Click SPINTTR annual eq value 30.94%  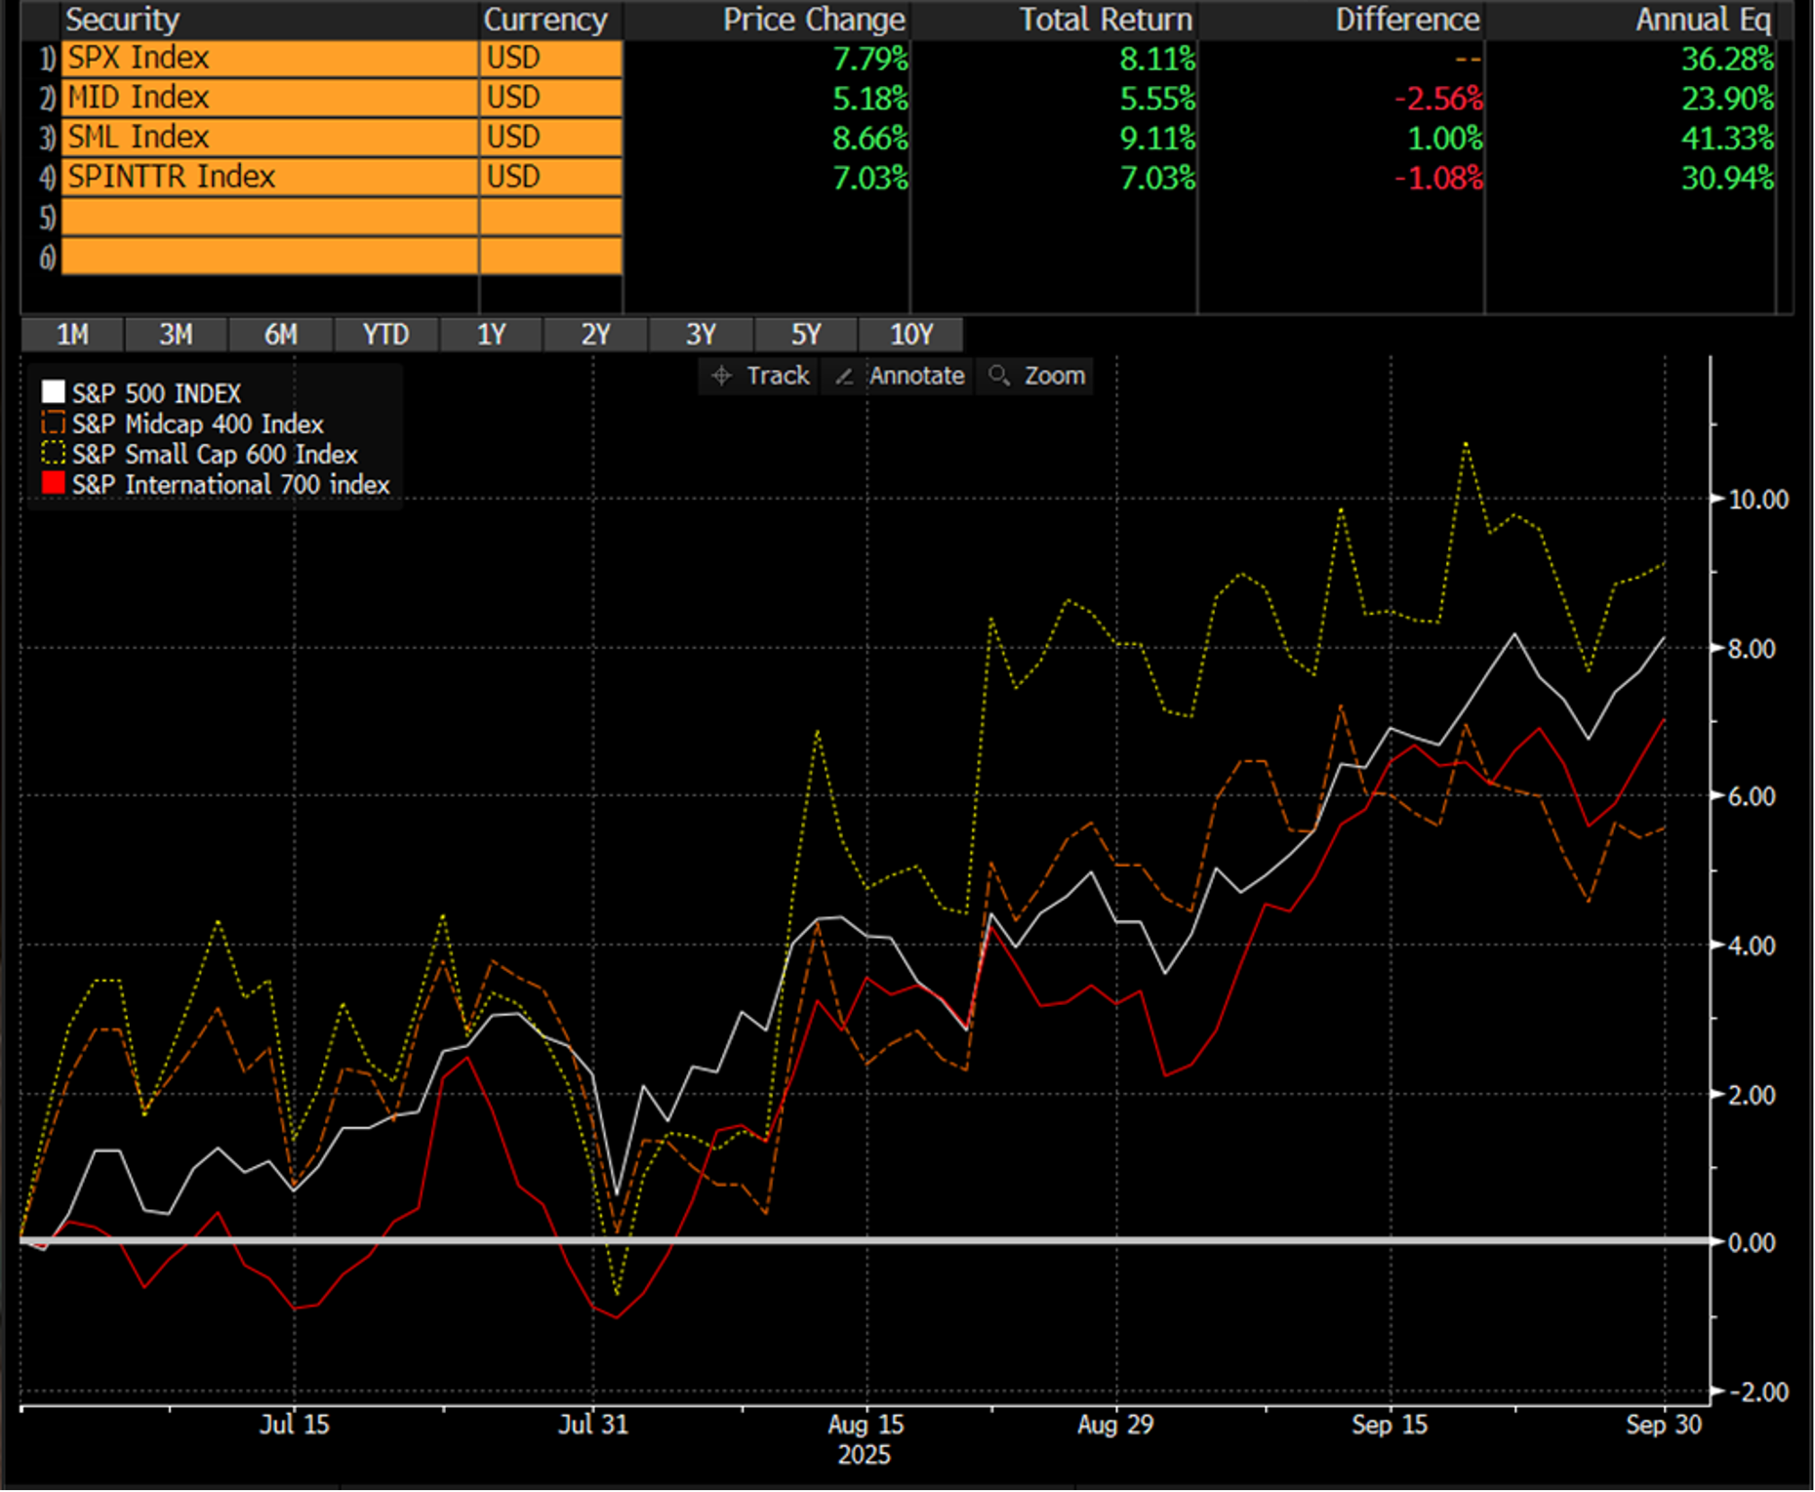pyautogui.click(x=1727, y=178)
